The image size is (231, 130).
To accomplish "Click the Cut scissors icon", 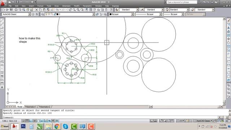I will (x=36, y=10).
